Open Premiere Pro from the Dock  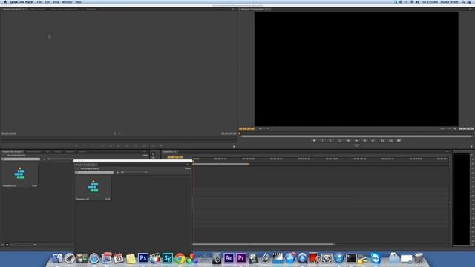pos(240,258)
